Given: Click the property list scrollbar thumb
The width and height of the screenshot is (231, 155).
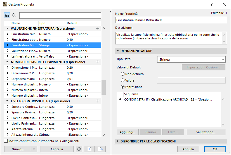Looking at the screenshot, I should tap(103, 87).
